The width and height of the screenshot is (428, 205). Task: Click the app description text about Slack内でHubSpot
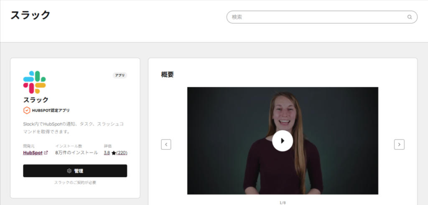tap(74, 128)
